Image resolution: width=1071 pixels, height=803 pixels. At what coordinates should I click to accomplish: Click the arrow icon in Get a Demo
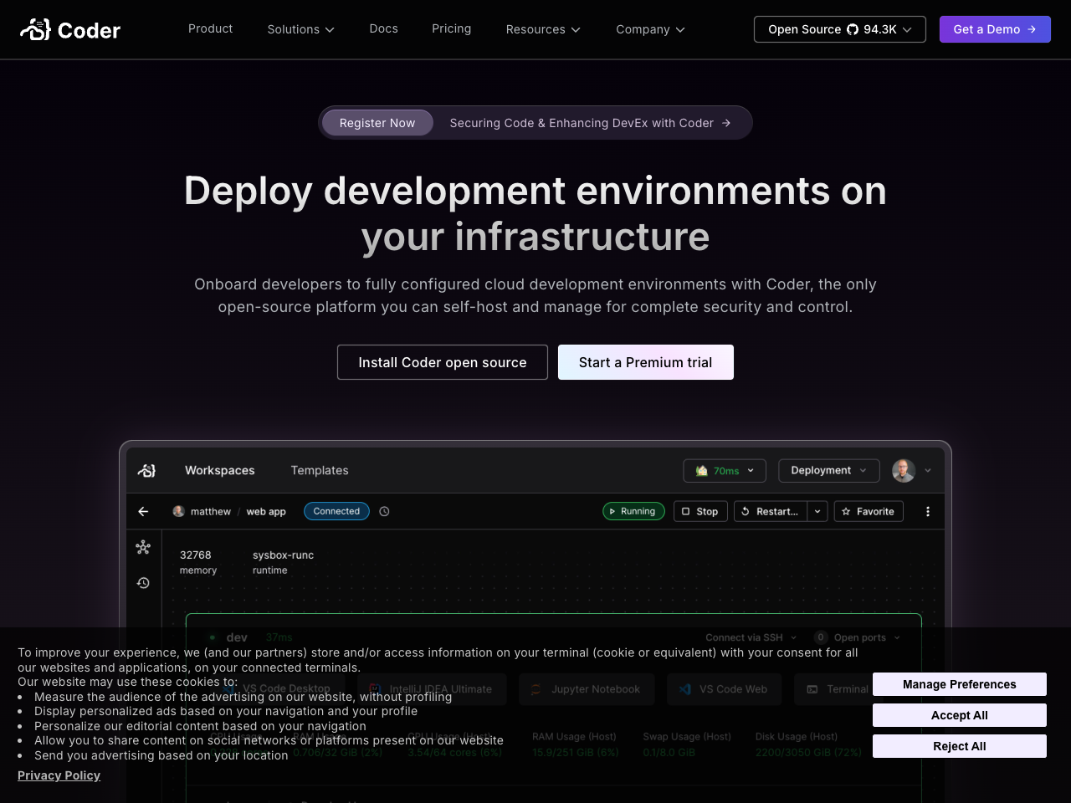coord(1032,29)
